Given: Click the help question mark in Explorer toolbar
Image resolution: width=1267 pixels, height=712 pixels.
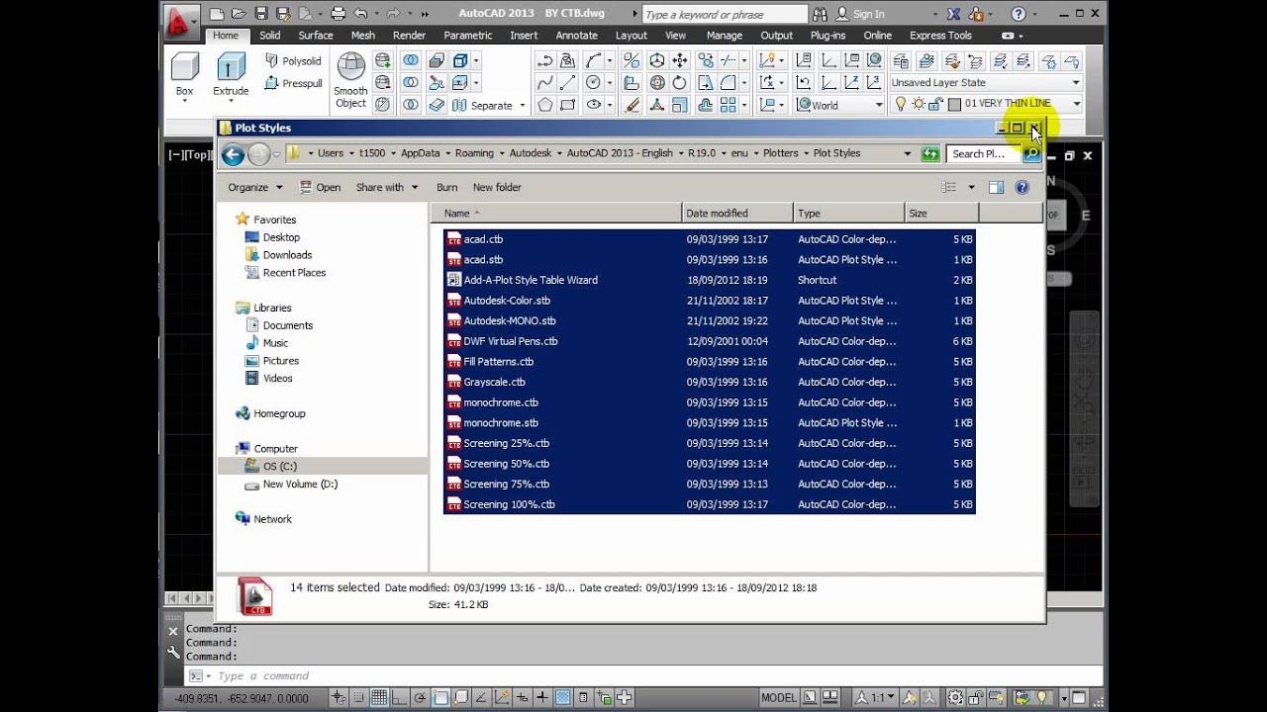Looking at the screenshot, I should click(1023, 187).
